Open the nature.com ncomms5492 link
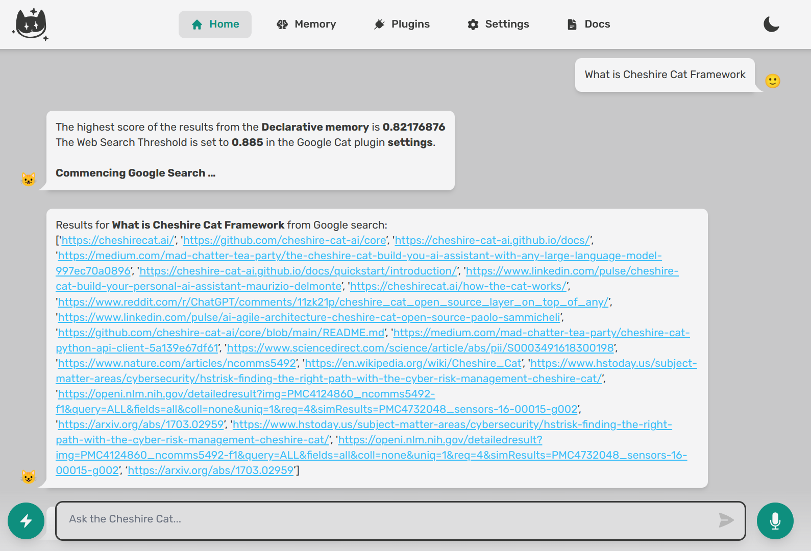Screen dimensions: 811x551 click(x=177, y=363)
